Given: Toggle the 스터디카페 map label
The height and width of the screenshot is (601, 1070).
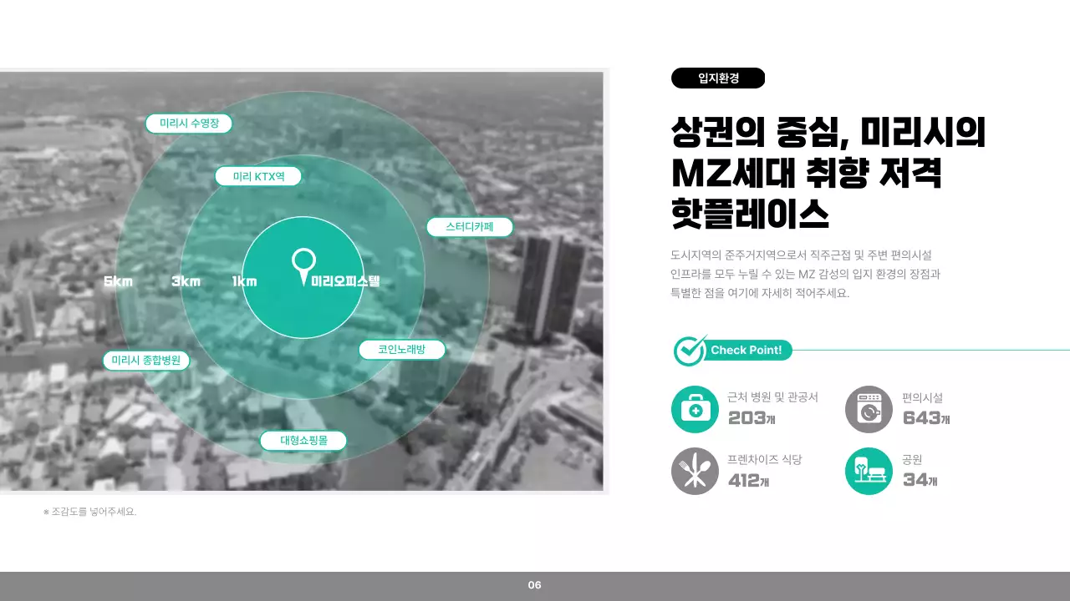Looking at the screenshot, I should click(471, 226).
